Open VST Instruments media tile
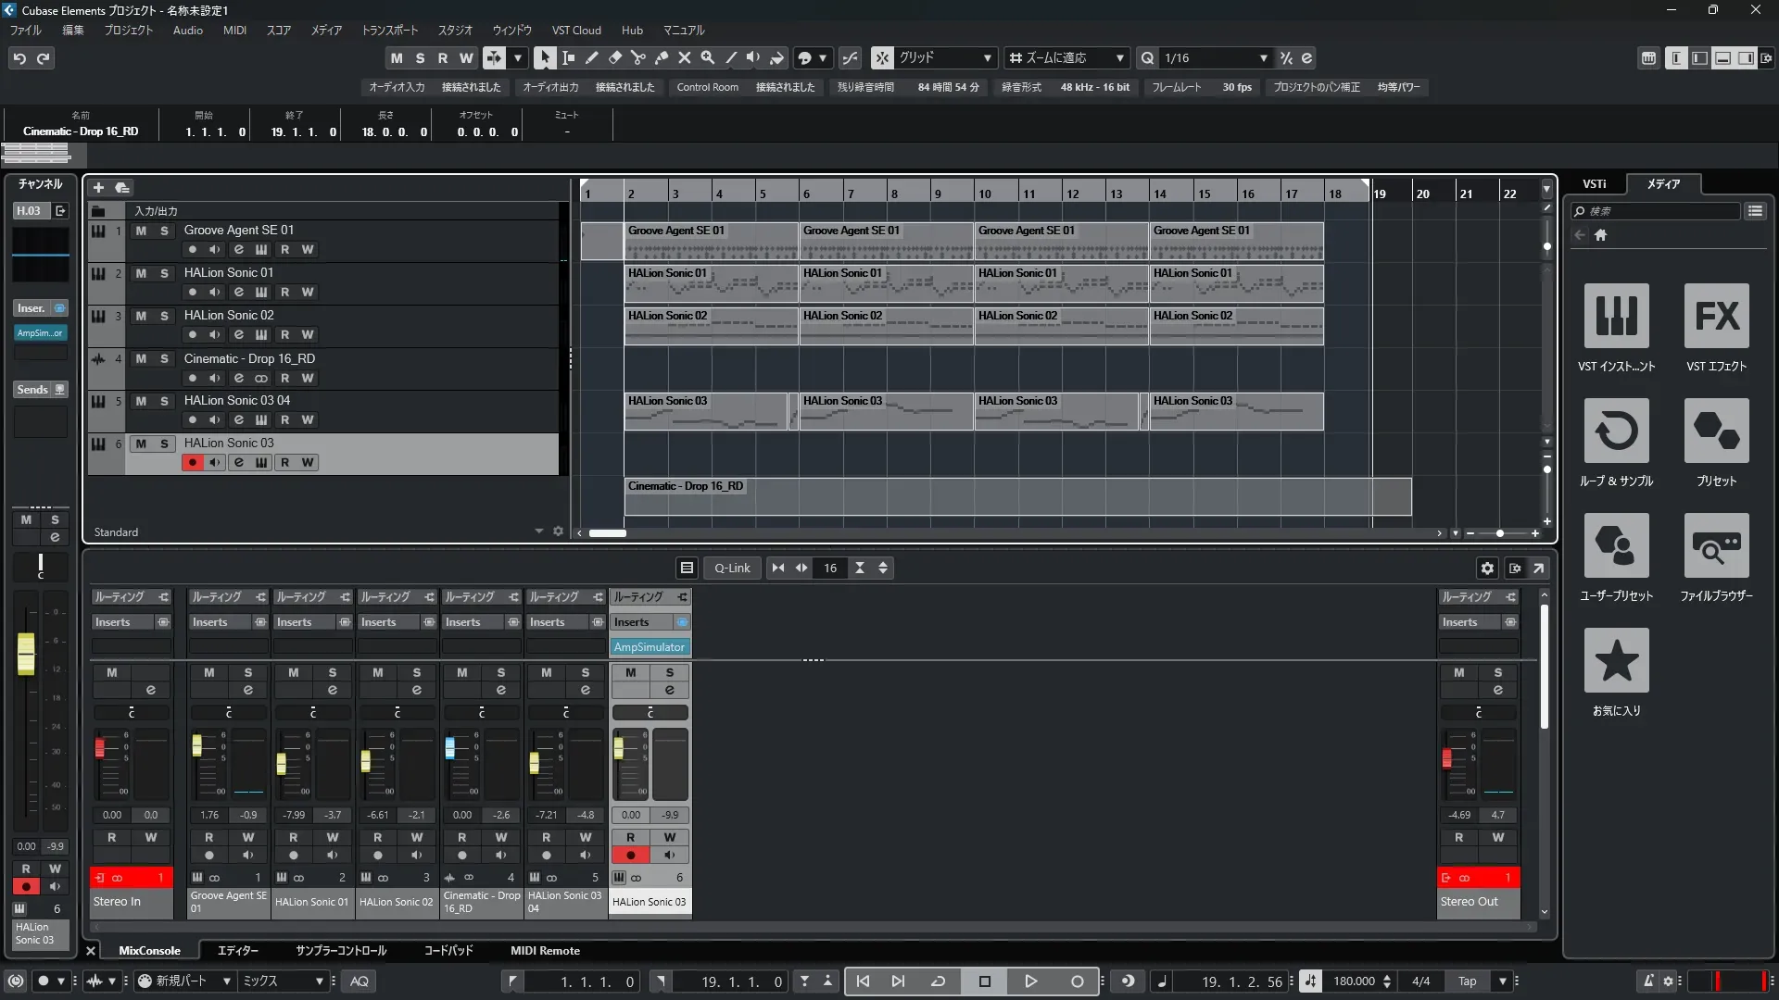The width and height of the screenshot is (1779, 1000). click(x=1616, y=316)
